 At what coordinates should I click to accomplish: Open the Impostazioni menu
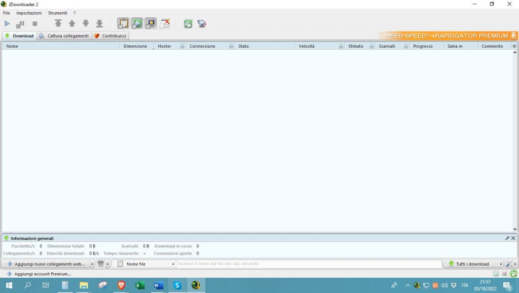(29, 13)
